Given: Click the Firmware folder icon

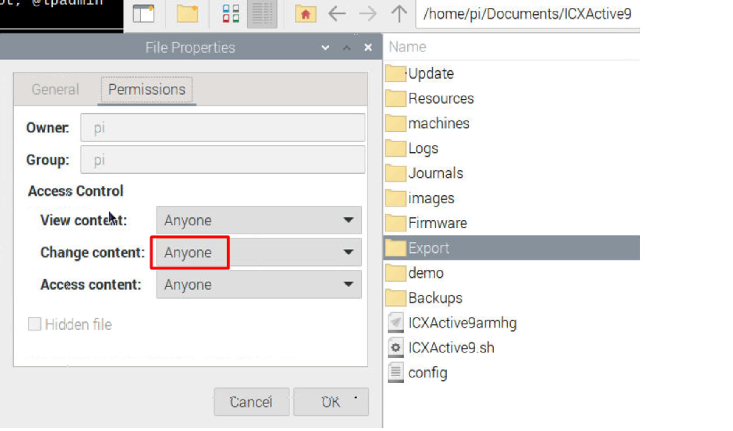Looking at the screenshot, I should pos(396,223).
